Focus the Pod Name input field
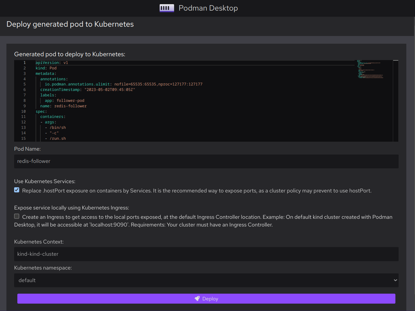 [x=206, y=161]
